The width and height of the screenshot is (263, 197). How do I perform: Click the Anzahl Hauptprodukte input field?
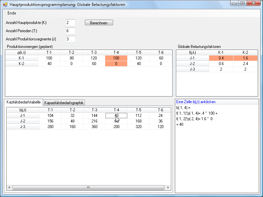coord(70,23)
